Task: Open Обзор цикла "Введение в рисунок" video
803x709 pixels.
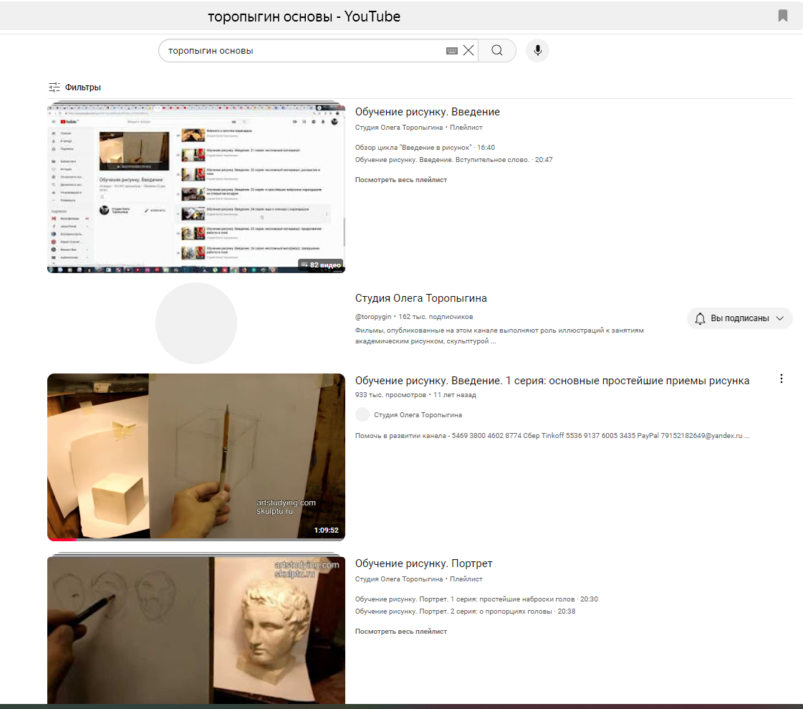Action: click(425, 147)
